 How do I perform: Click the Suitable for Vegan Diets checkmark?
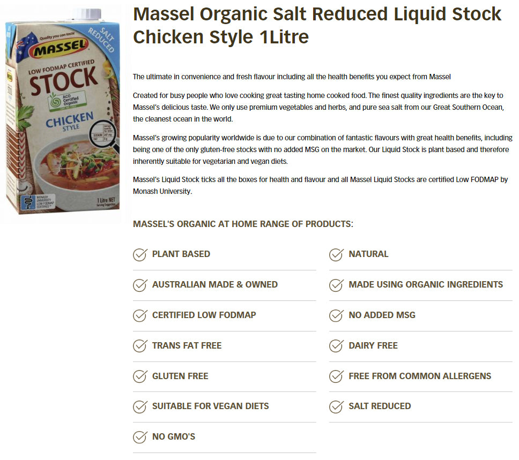click(x=140, y=406)
